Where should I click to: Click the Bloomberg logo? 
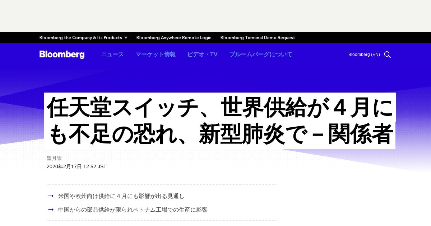pos(62,55)
